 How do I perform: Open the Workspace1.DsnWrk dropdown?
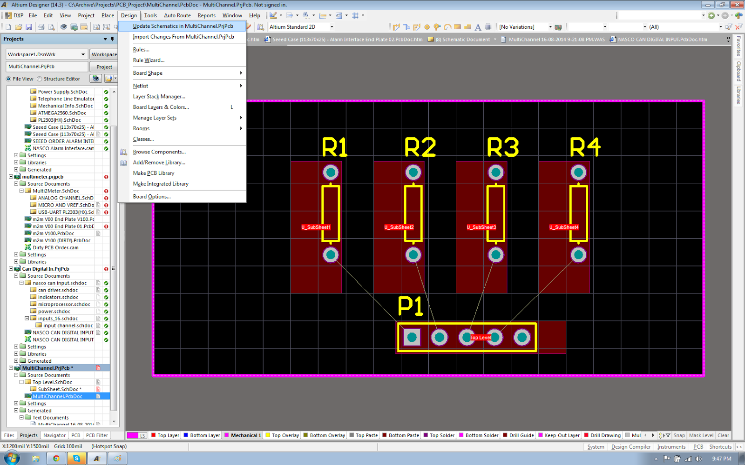click(x=83, y=54)
